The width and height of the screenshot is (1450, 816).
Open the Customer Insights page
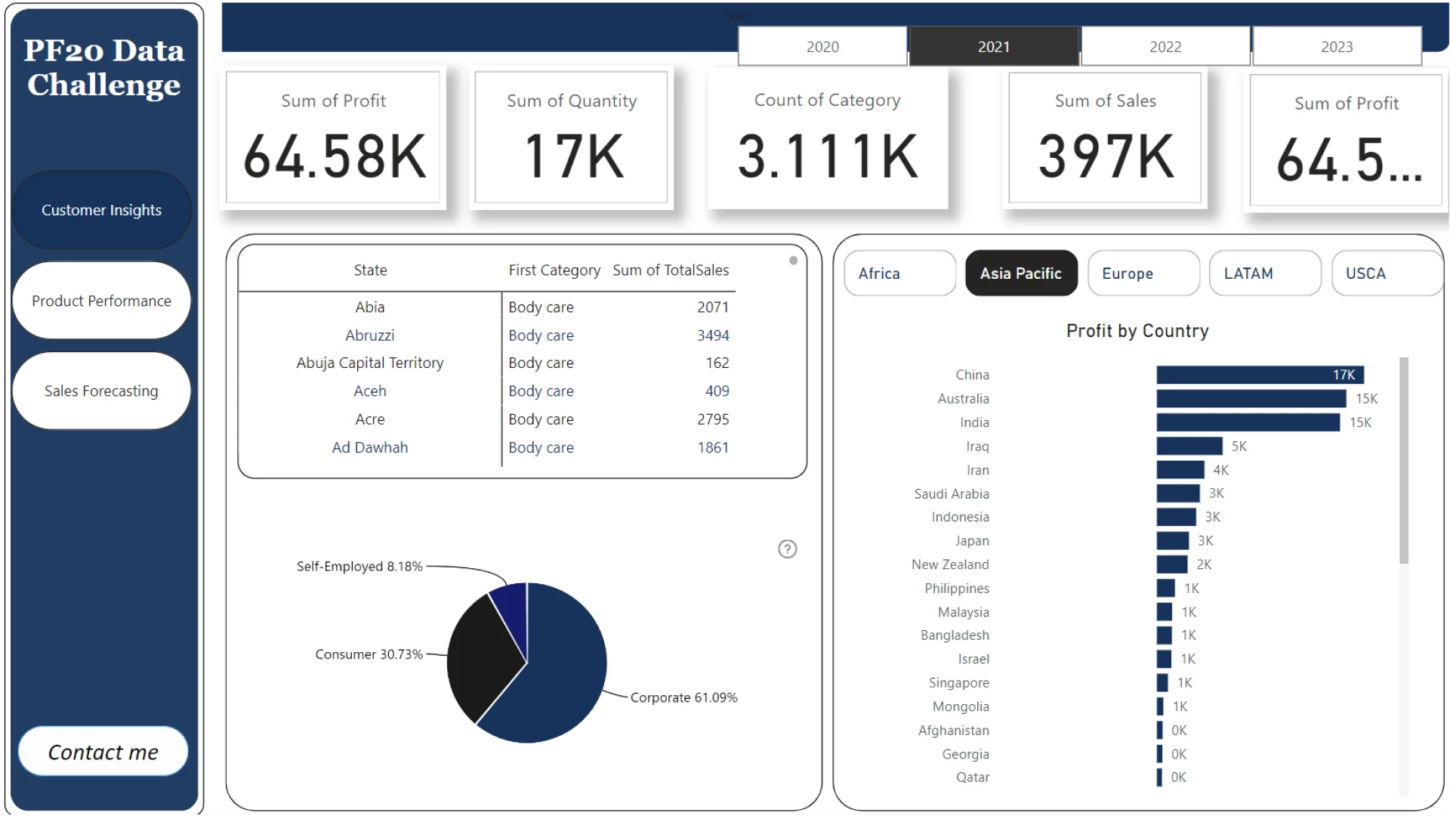coord(101,210)
